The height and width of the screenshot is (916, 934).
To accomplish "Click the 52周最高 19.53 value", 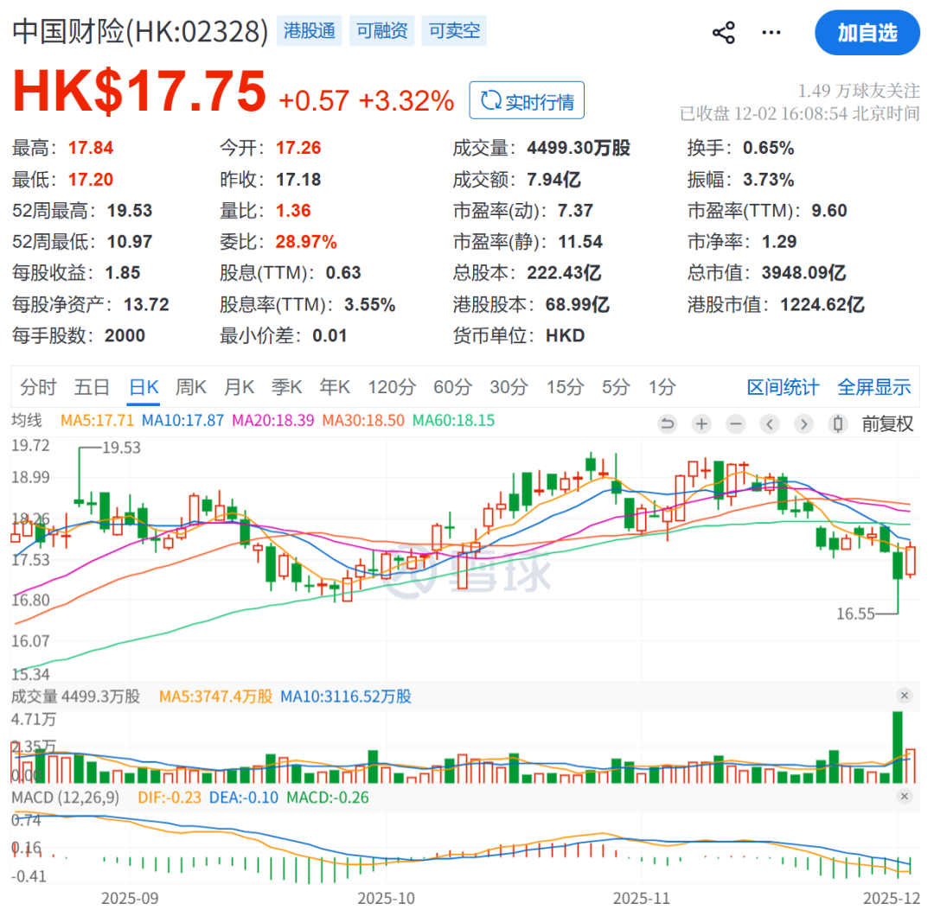I will pyautogui.click(x=130, y=211).
